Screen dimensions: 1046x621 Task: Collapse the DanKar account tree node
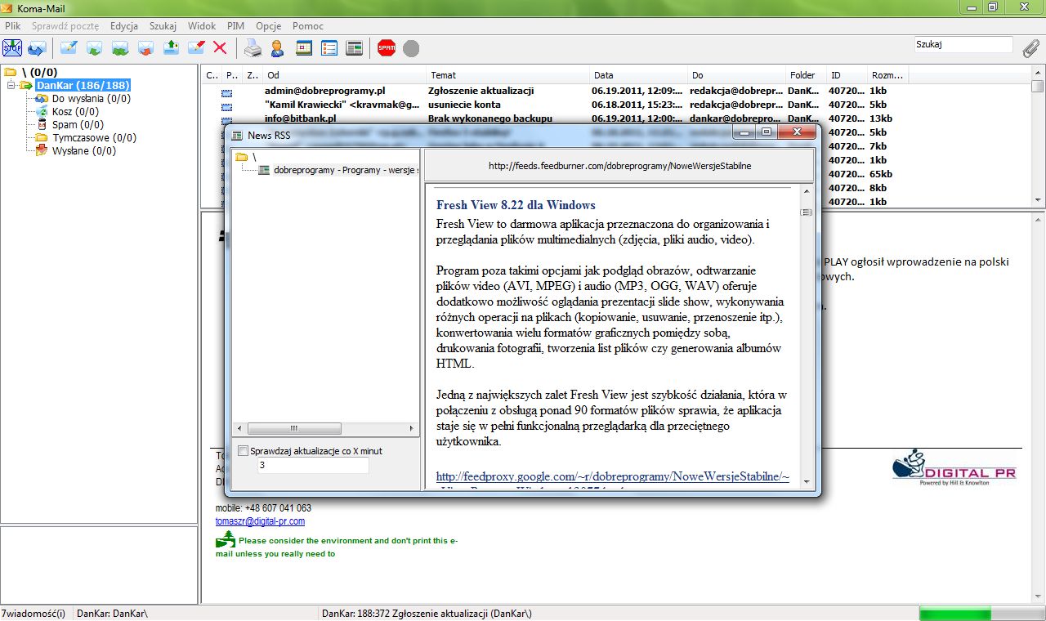click(x=11, y=86)
